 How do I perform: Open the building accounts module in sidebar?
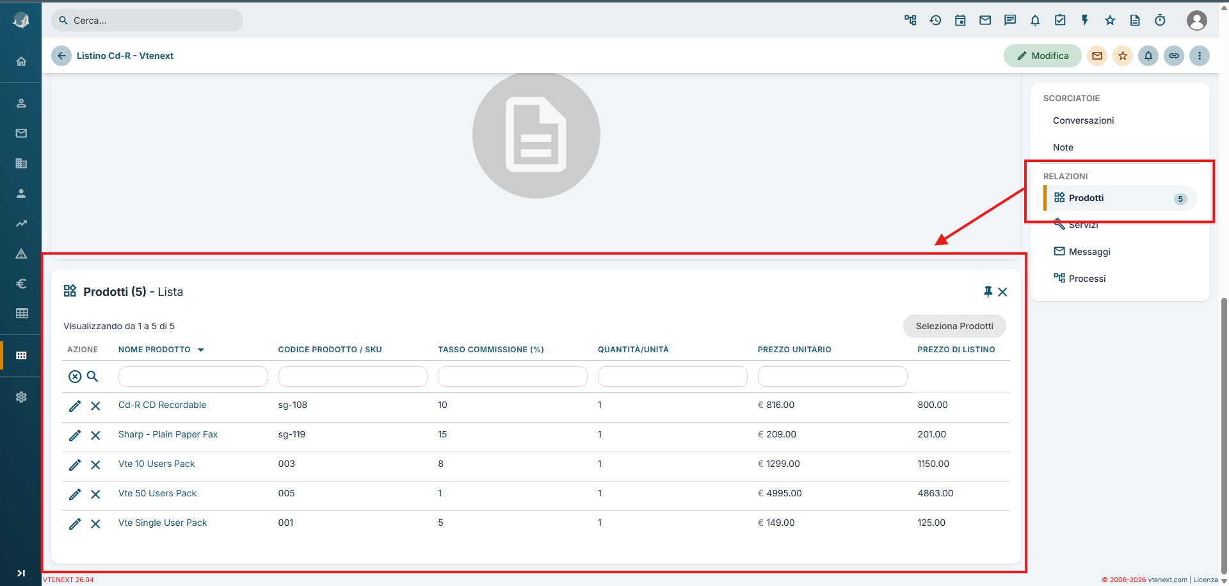(21, 163)
